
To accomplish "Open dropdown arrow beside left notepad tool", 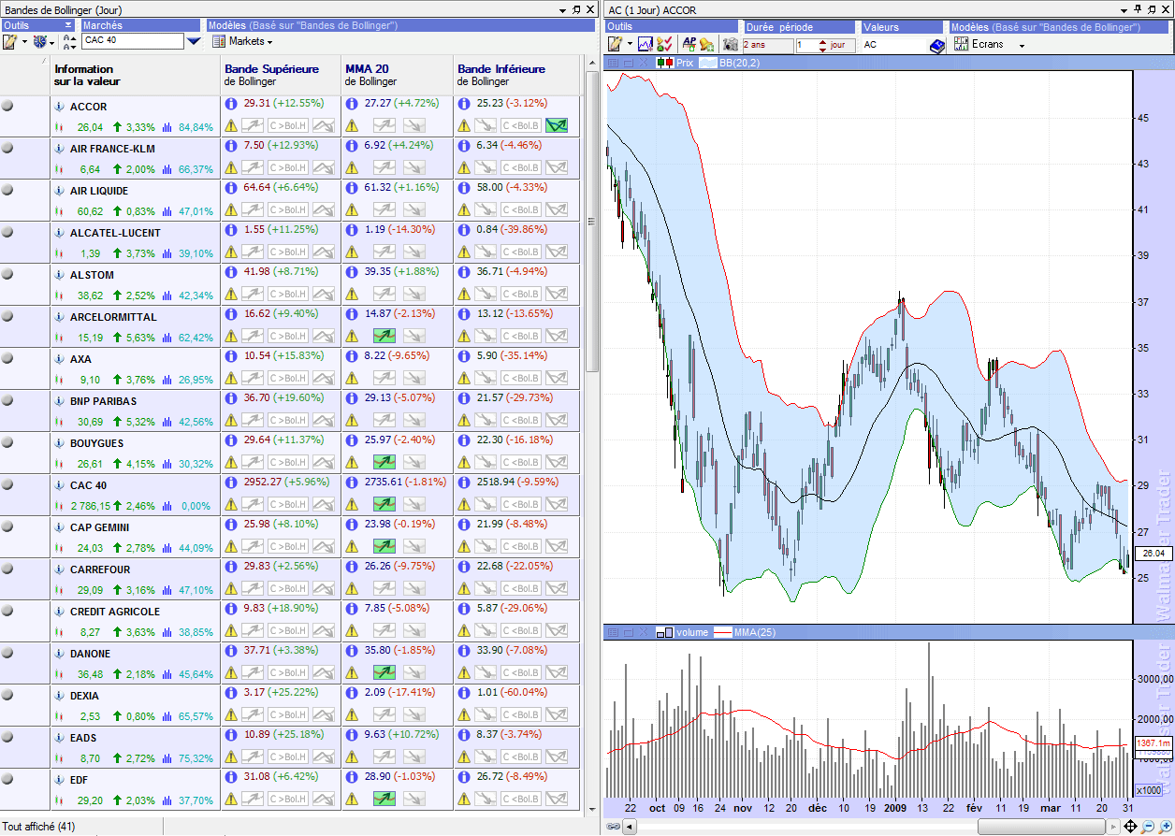I will point(24,42).
